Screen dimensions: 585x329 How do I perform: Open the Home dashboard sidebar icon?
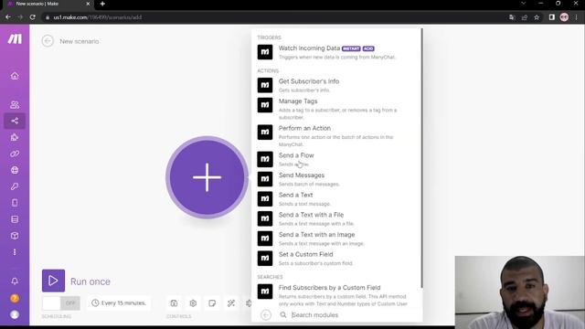[15, 76]
